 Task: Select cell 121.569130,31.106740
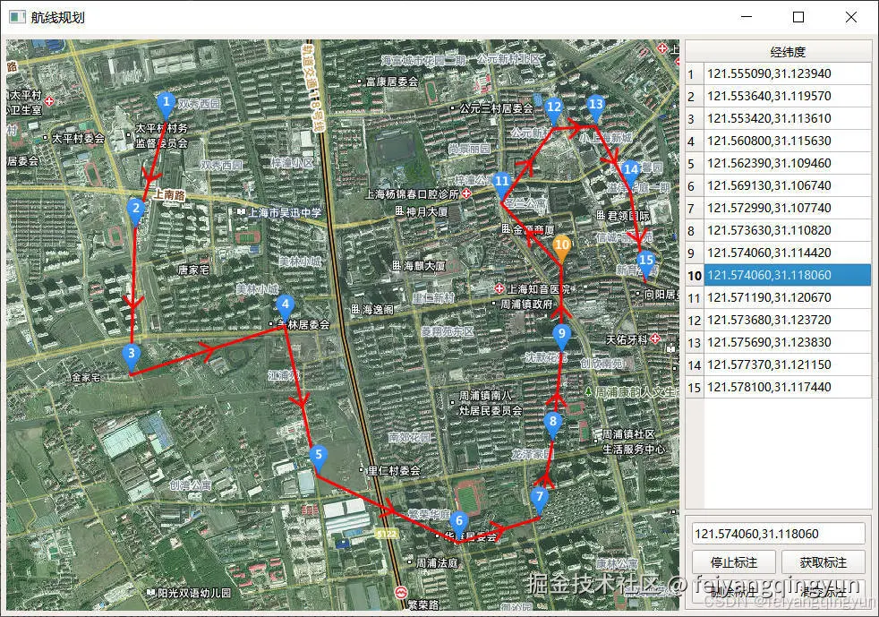pyautogui.click(x=788, y=185)
